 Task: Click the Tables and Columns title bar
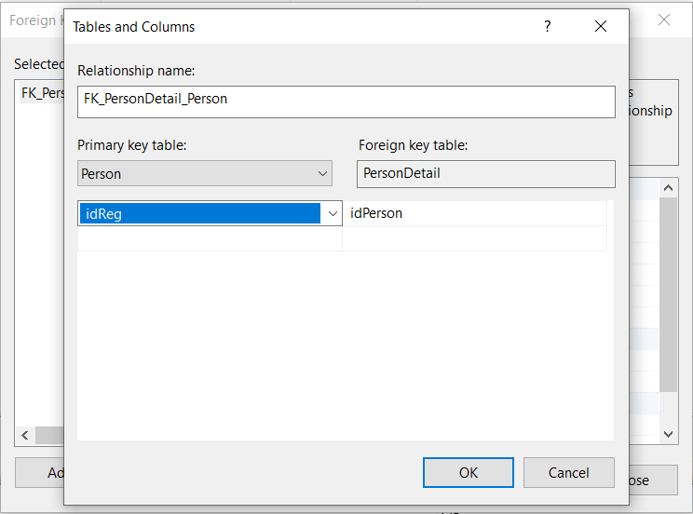point(279,27)
